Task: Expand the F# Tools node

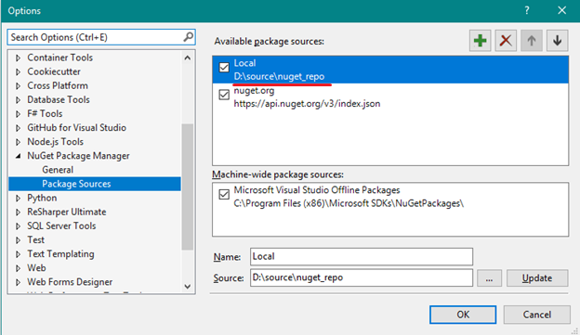Action: pyautogui.click(x=18, y=114)
